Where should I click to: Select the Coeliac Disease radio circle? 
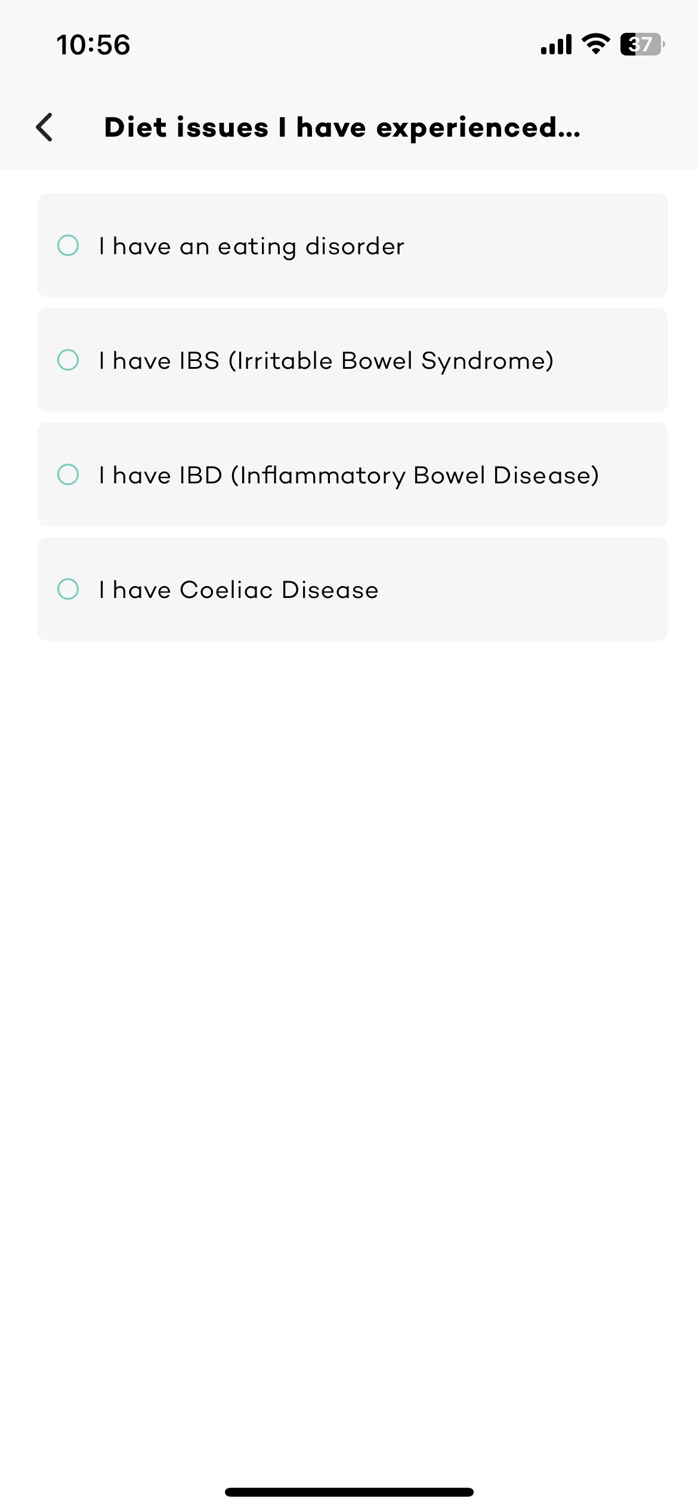pyautogui.click(x=68, y=589)
